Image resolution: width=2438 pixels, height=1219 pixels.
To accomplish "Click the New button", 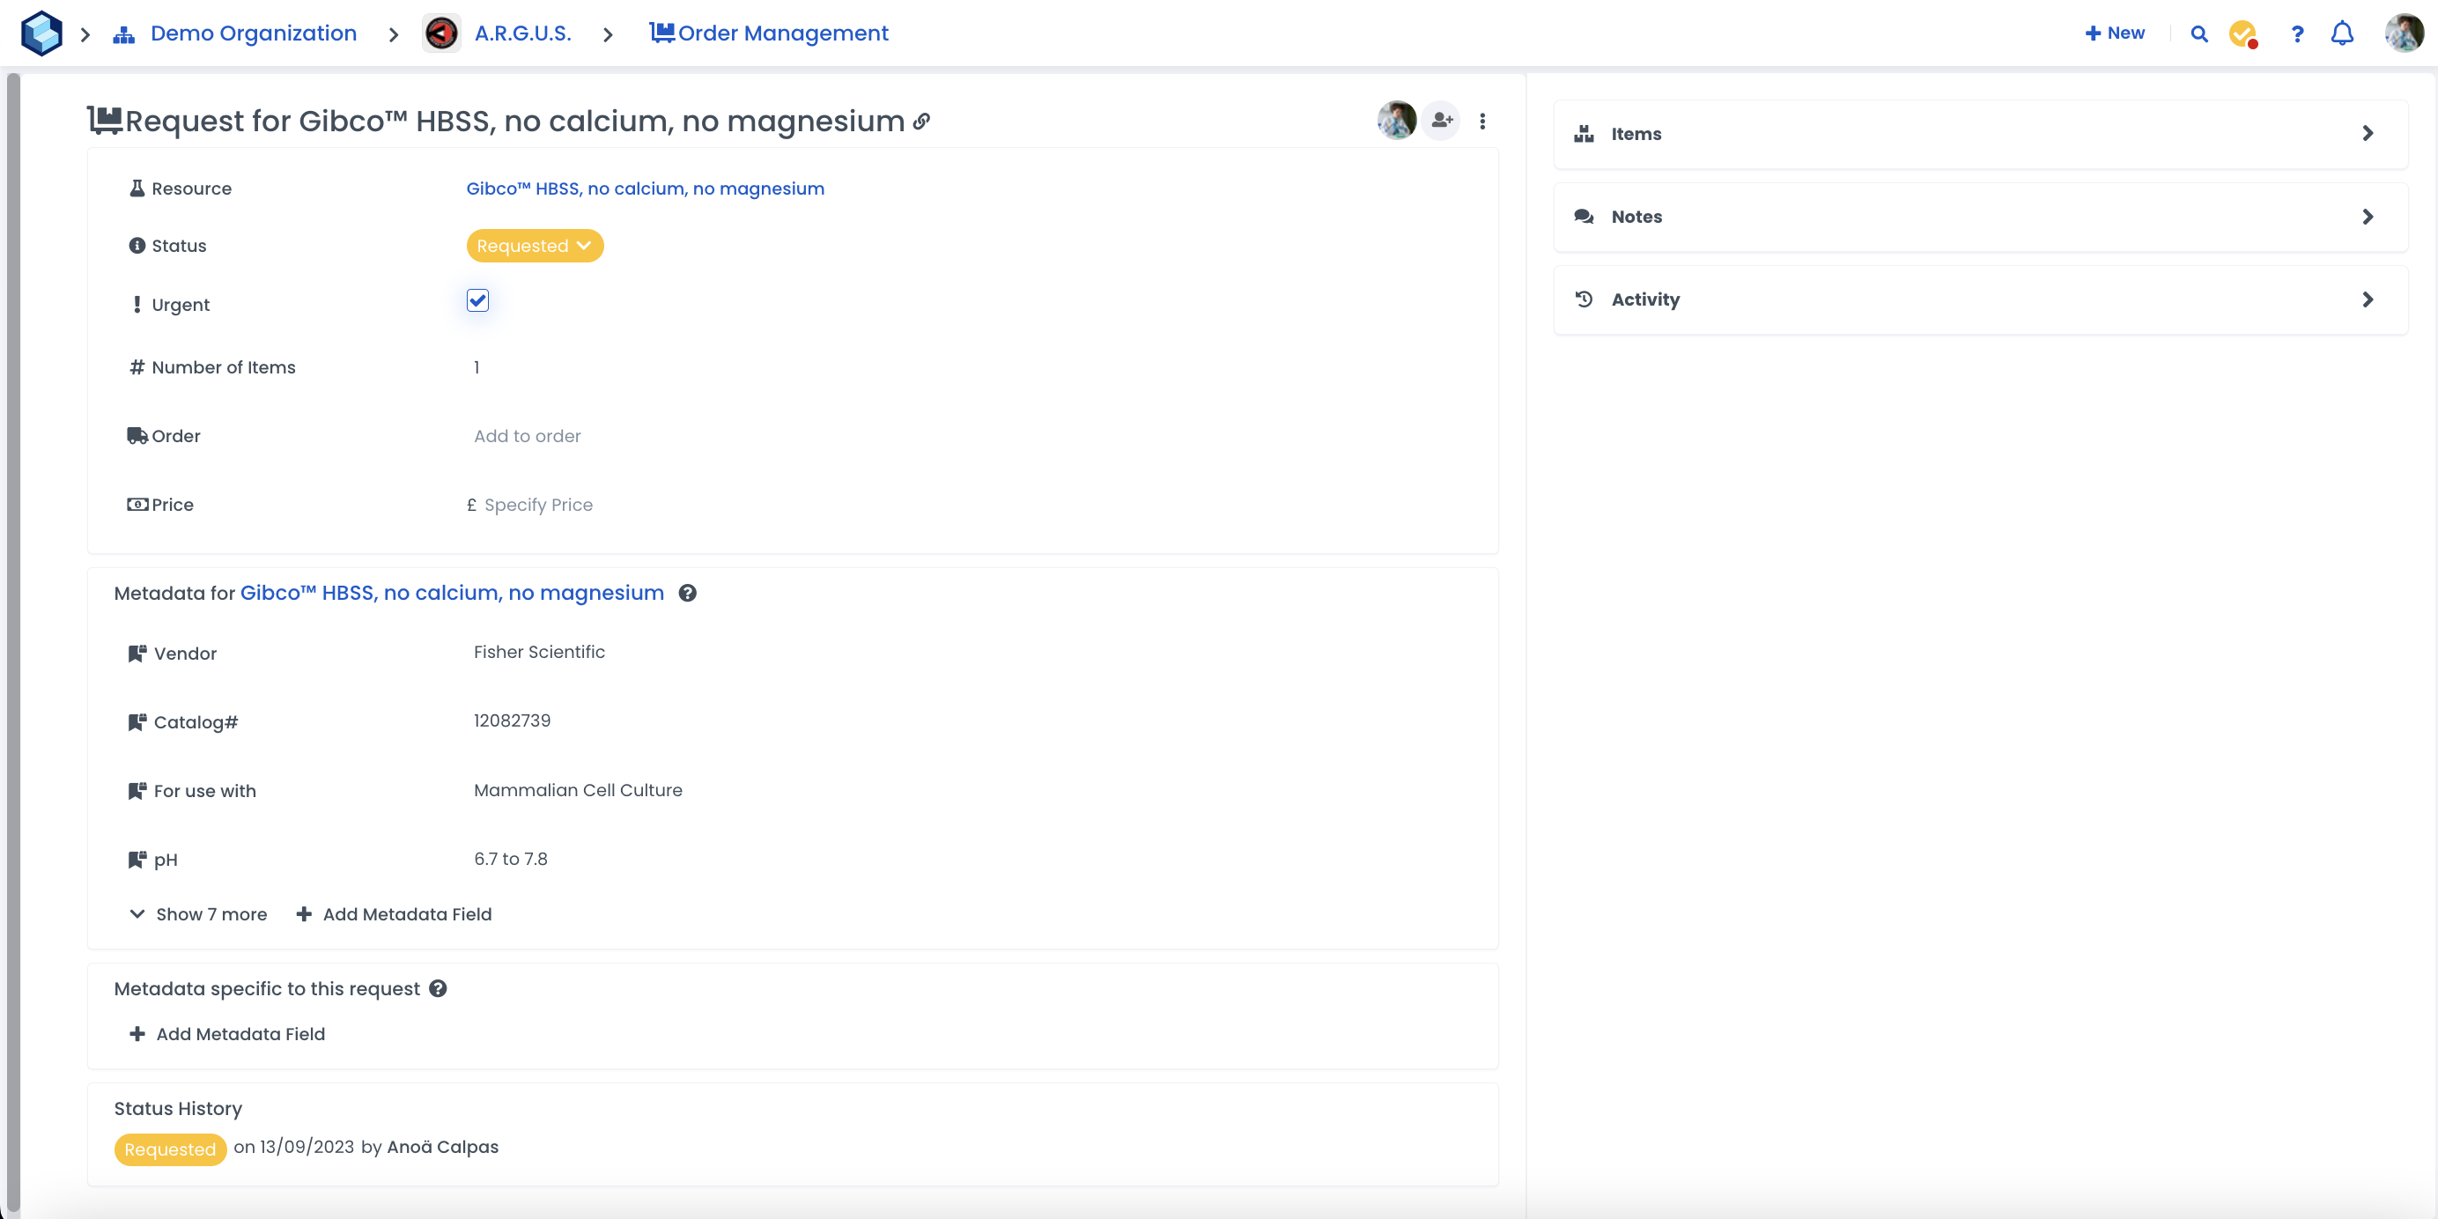I will tap(2116, 34).
